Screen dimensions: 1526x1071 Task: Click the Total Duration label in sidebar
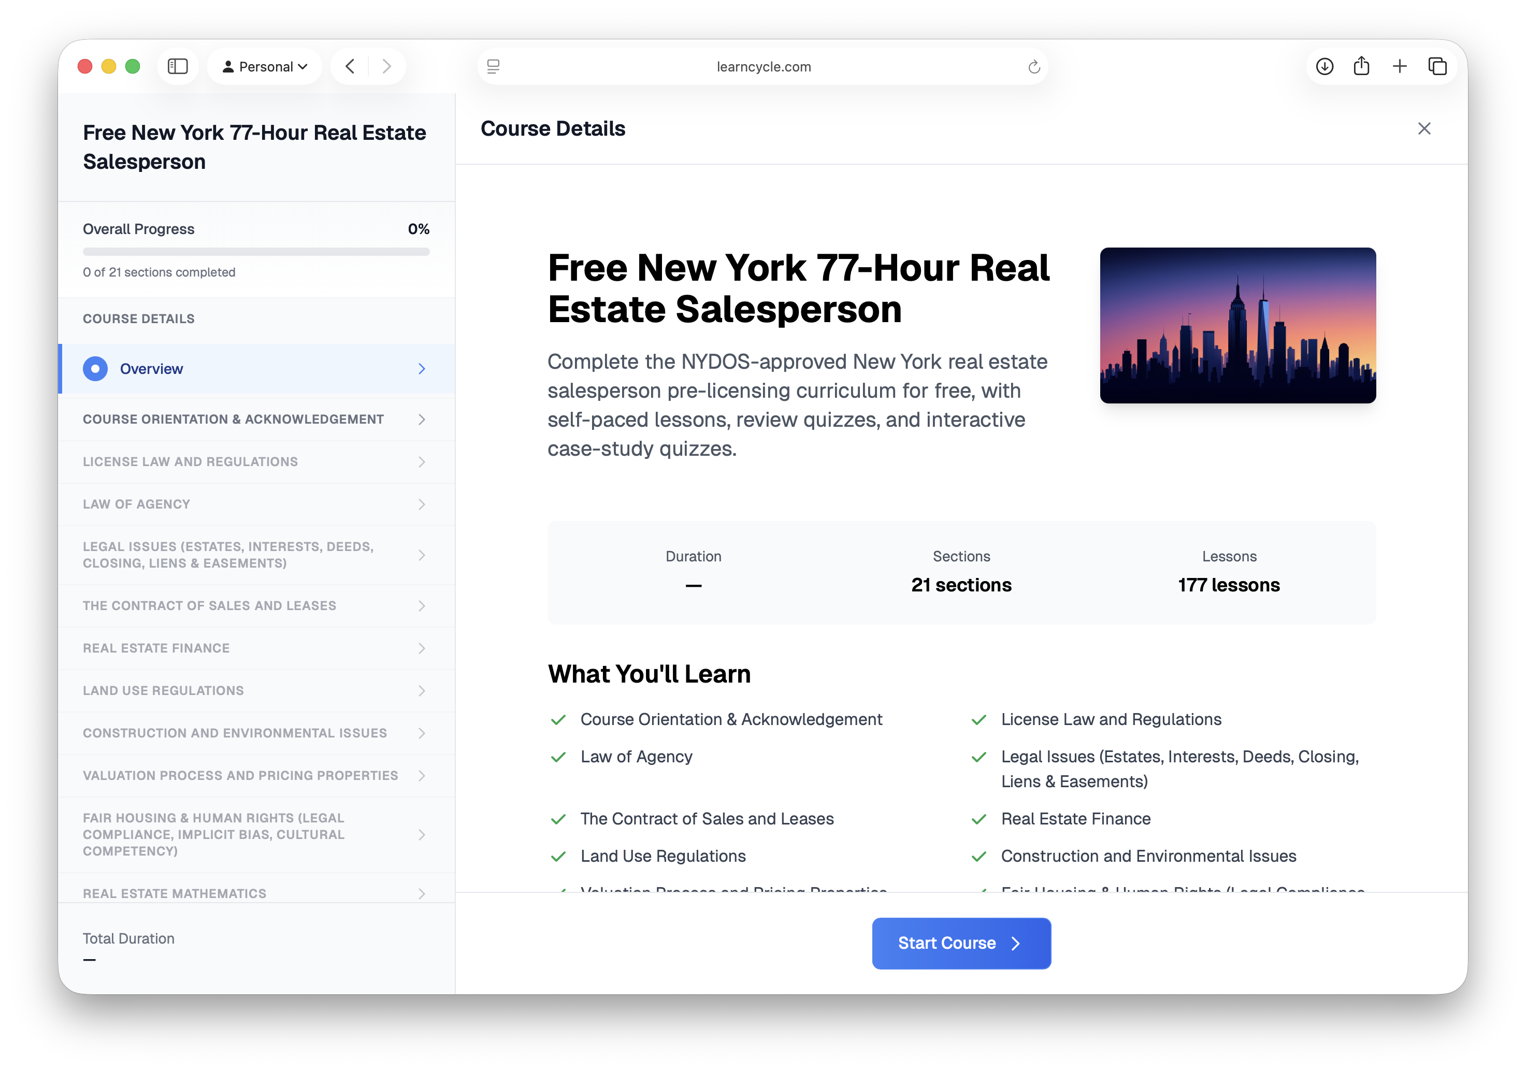tap(128, 938)
